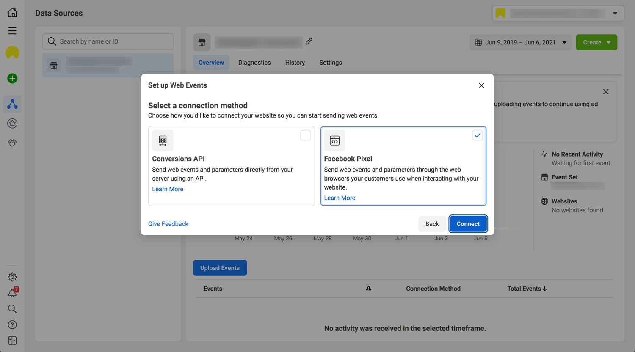635x352 pixels.
Task: Open Learn More under Facebook Pixel
Action: [x=340, y=198]
